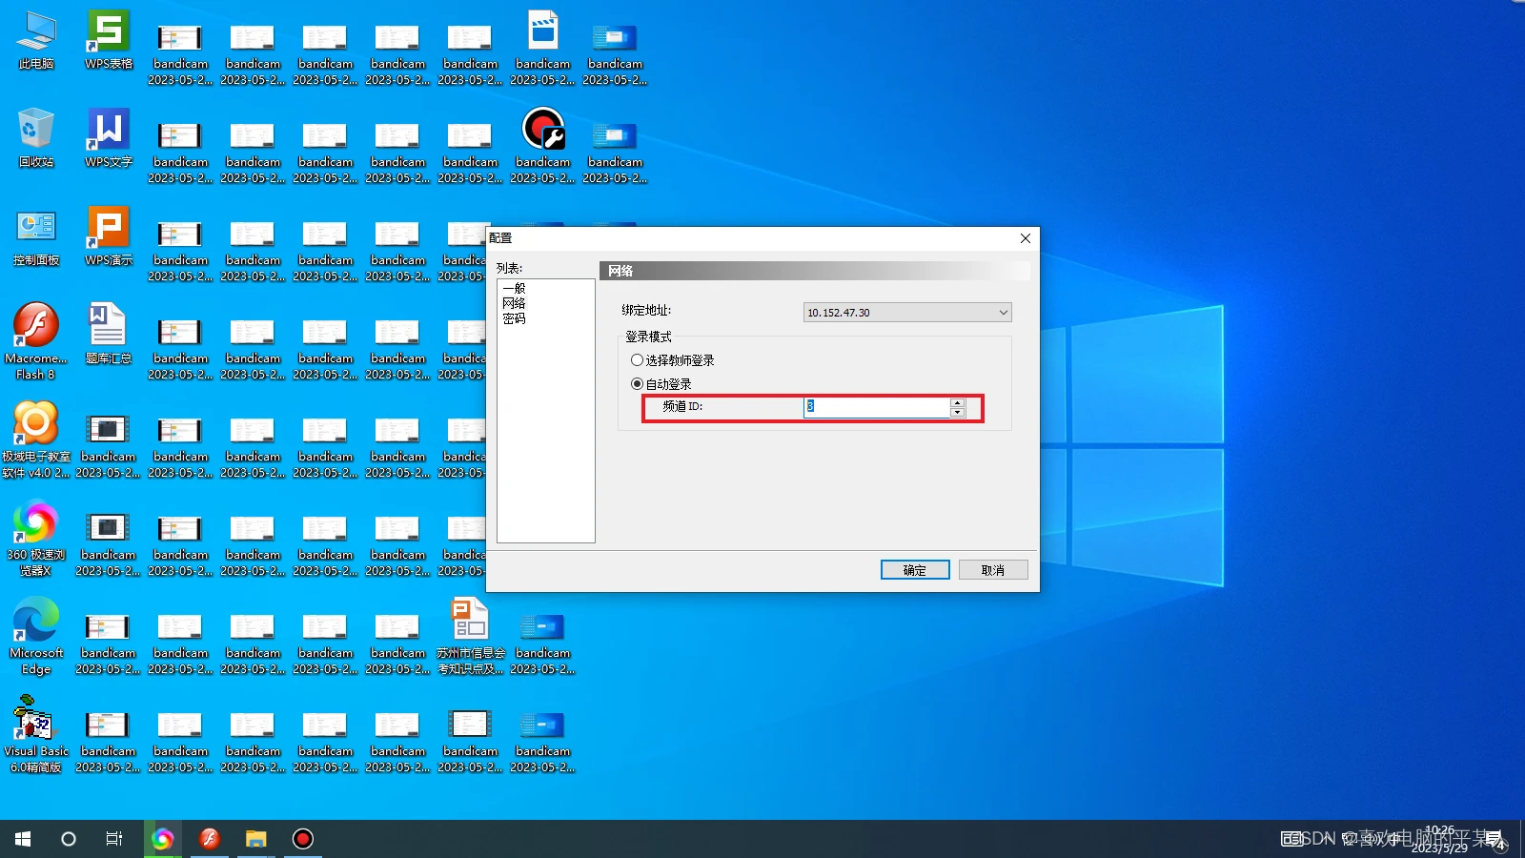
Task: Select 密码 in the settings list
Action: pos(514,319)
